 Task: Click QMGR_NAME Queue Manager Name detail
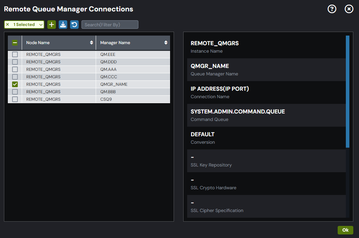pos(266,70)
